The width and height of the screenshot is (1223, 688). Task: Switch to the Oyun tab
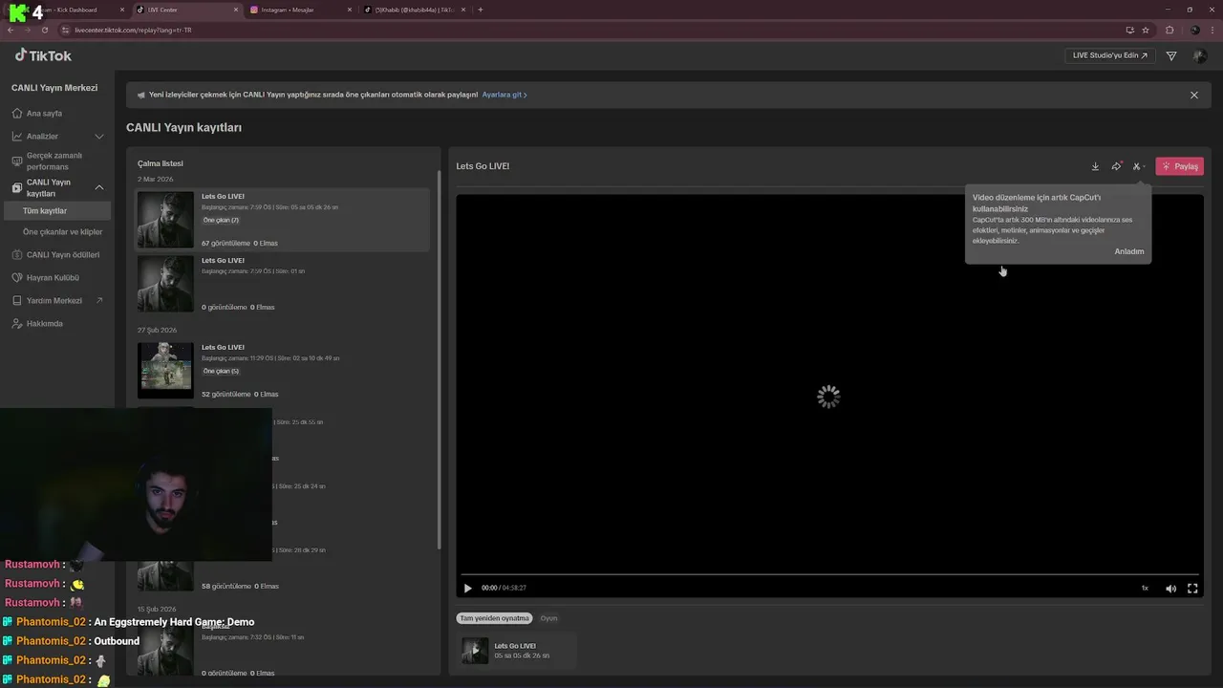pyautogui.click(x=548, y=618)
